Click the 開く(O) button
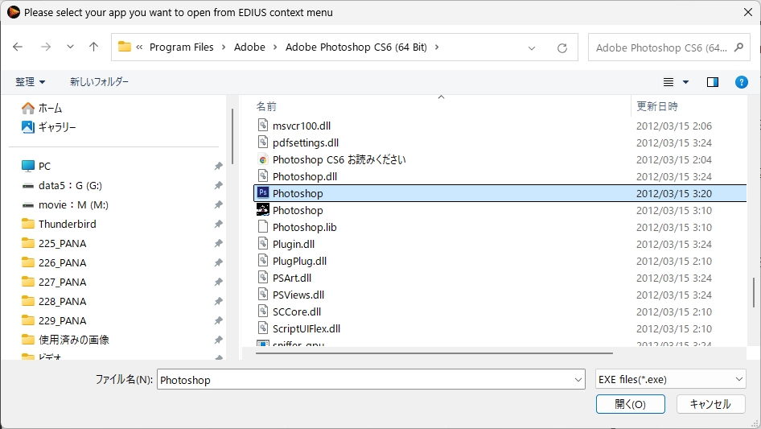This screenshot has width=761, height=429. [x=630, y=404]
